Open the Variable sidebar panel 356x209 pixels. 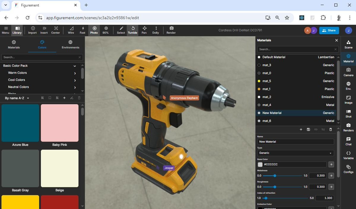pos(348,155)
